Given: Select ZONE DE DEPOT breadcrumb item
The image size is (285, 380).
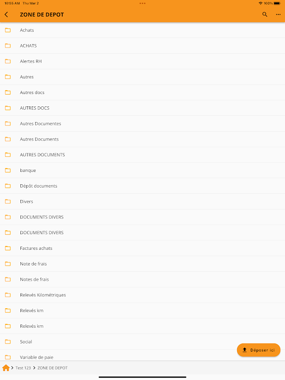Looking at the screenshot, I should [x=52, y=368].
